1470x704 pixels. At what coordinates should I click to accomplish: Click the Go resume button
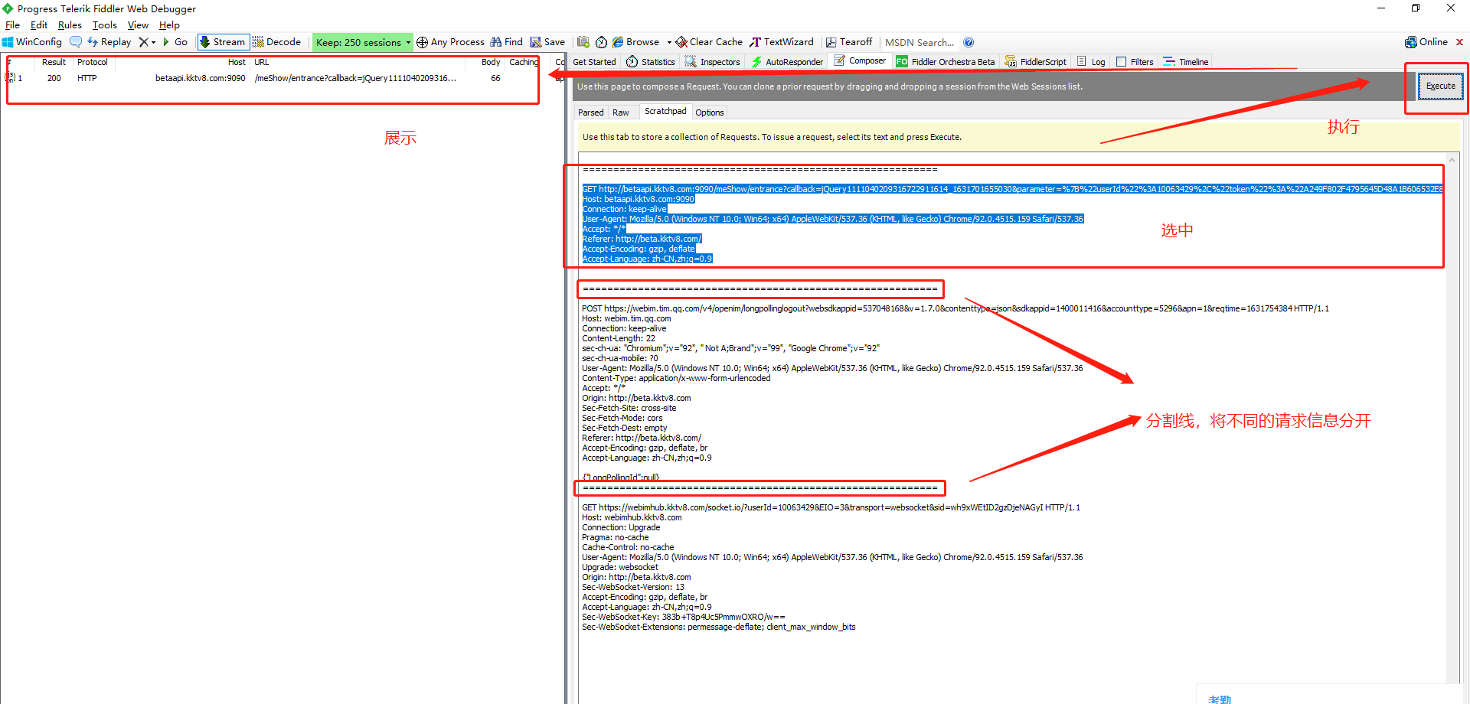click(175, 42)
